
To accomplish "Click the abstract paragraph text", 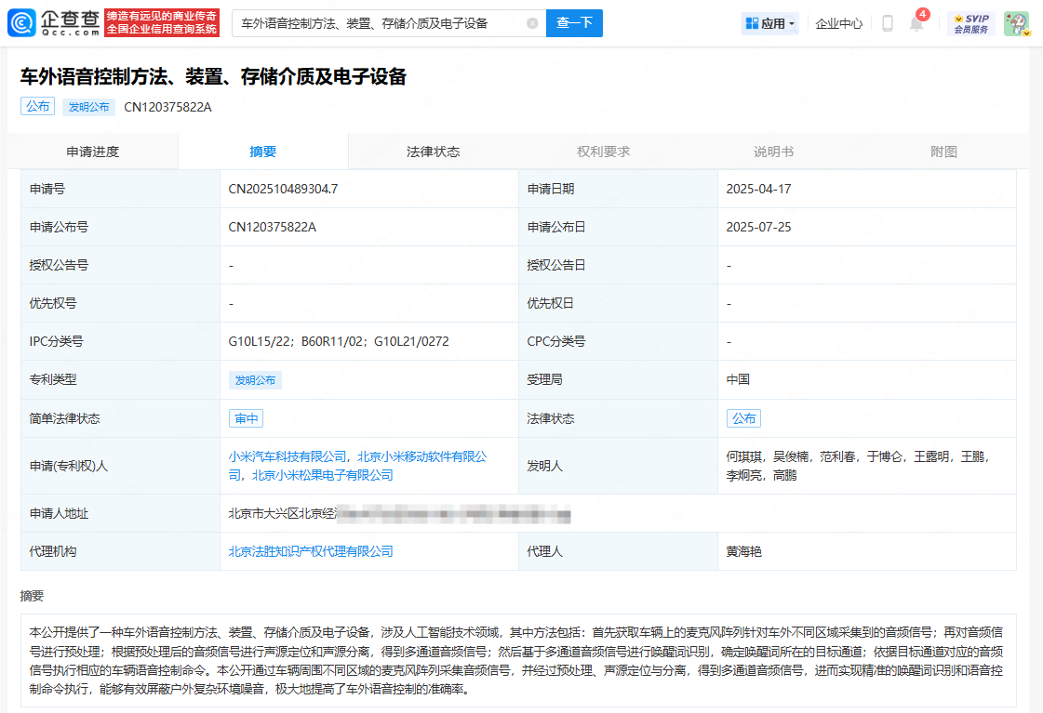I will pyautogui.click(x=516, y=661).
